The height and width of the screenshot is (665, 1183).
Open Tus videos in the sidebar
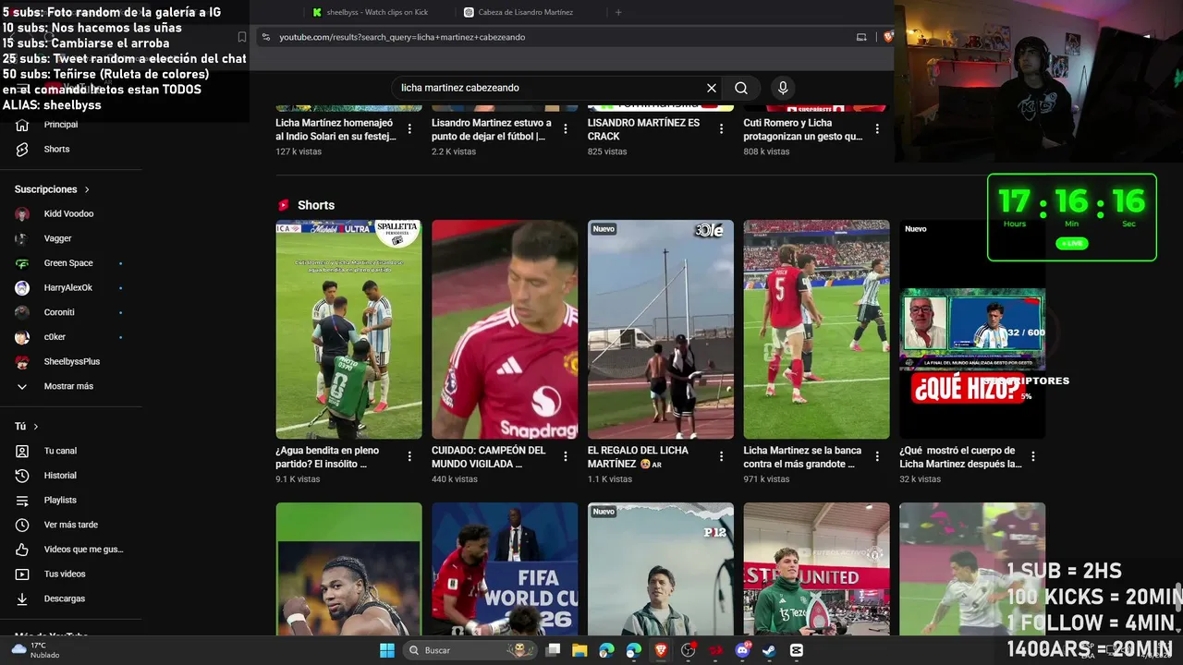(64, 574)
